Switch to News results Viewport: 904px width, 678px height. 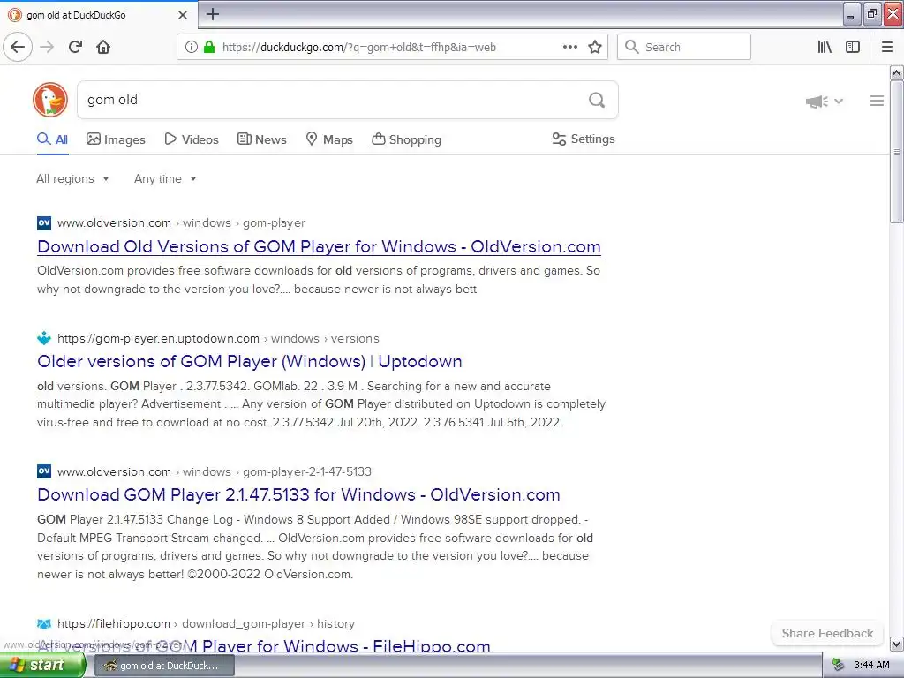[261, 139]
